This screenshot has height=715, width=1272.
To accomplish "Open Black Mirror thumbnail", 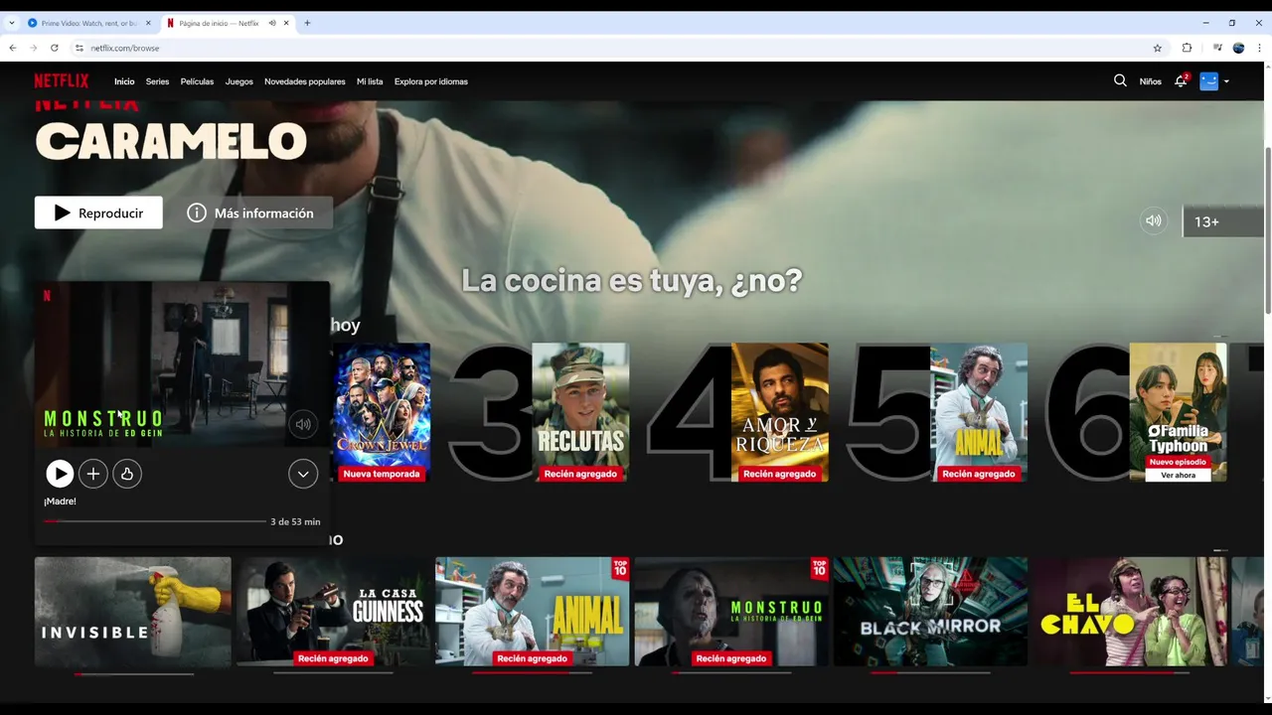I will [930, 611].
